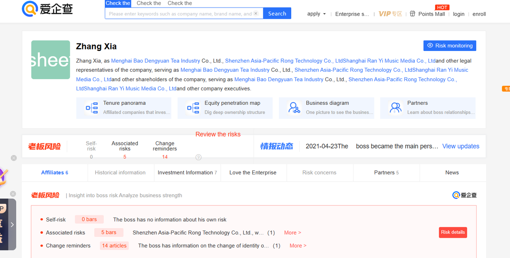Click the orange tag on right edge
Screen dimensions: 510x258
point(506,89)
